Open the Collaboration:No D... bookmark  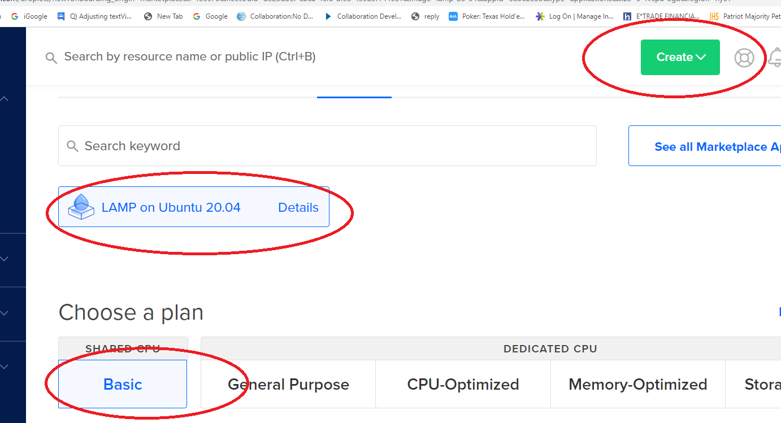pyautogui.click(x=275, y=16)
